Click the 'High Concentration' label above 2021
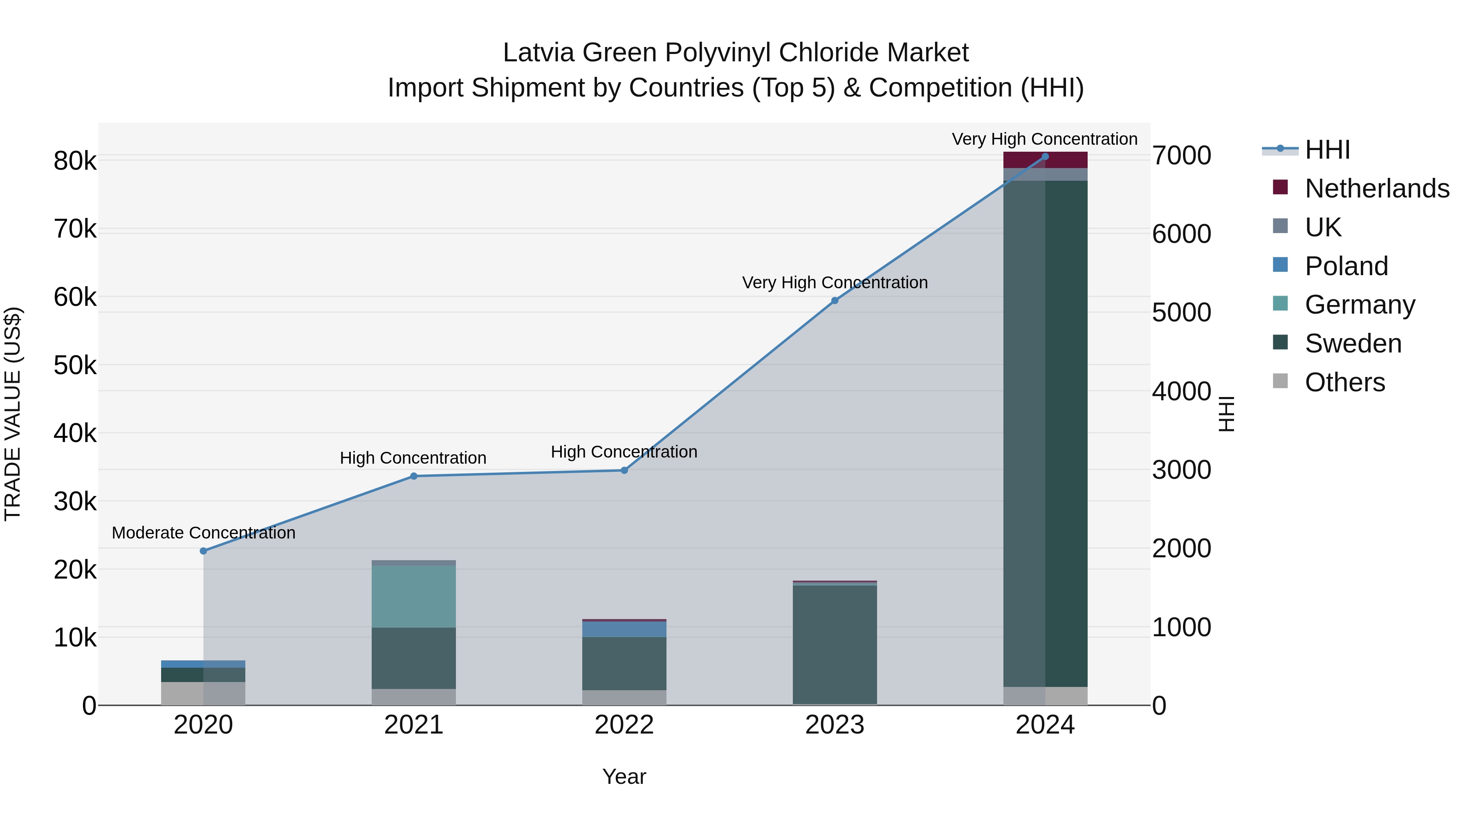 click(413, 458)
